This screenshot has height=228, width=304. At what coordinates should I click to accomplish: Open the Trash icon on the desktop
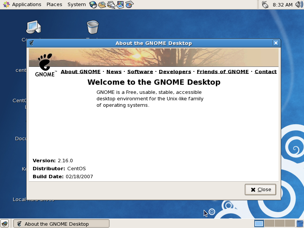(92, 27)
